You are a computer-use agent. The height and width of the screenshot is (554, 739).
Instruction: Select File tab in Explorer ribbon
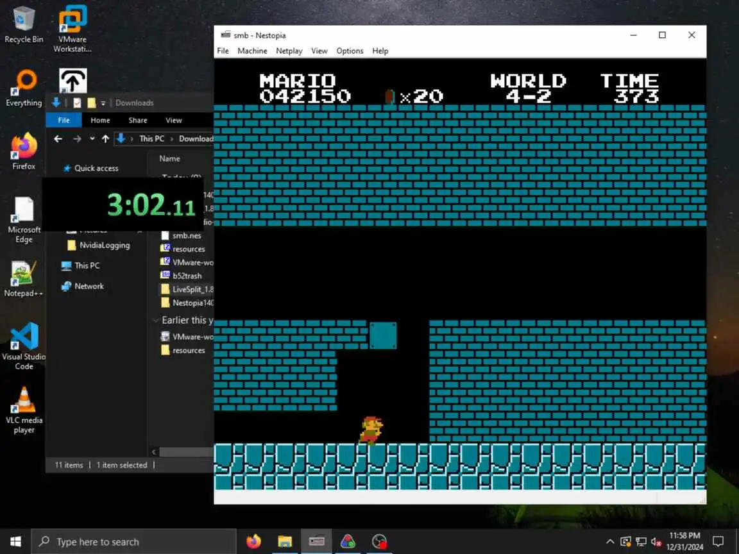pos(64,120)
